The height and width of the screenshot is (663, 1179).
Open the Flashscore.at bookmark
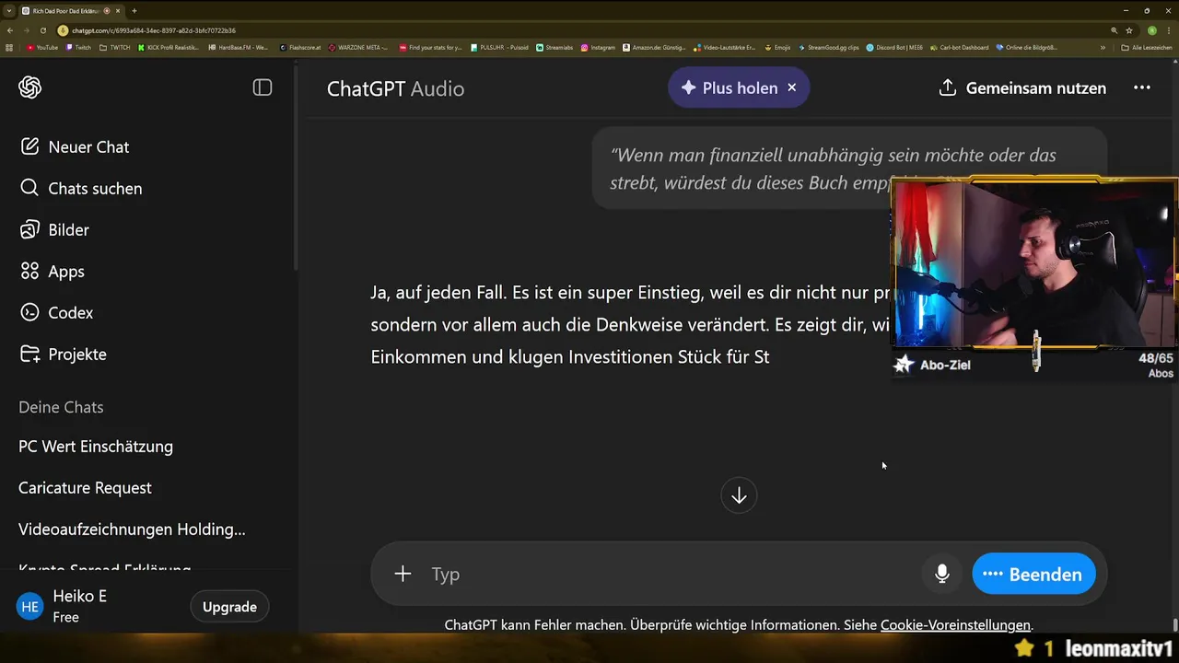click(x=302, y=47)
